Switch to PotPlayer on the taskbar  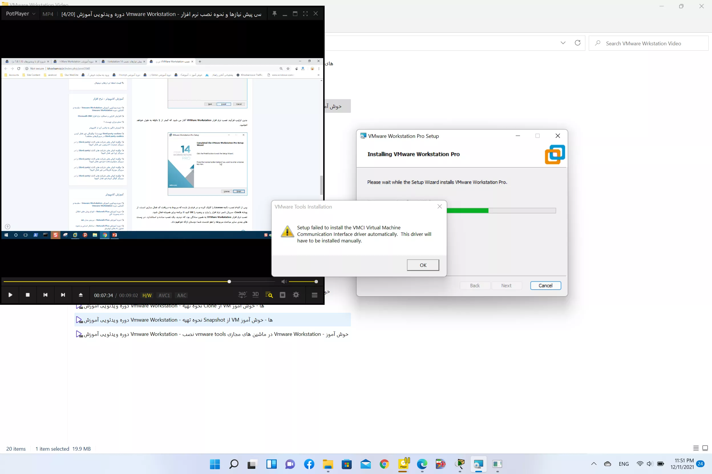(404, 464)
